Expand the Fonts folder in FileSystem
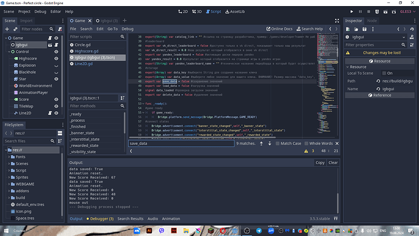Image resolution: width=419 pixels, height=236 pixels. (x=9, y=157)
